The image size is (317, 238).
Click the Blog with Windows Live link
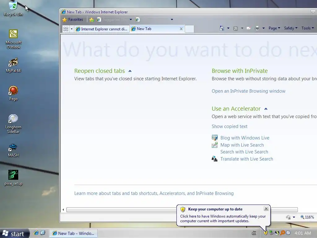[245, 138]
